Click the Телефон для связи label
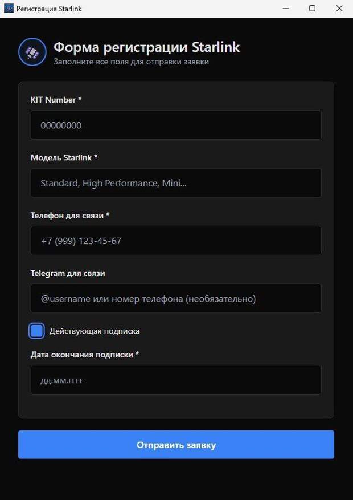 69,216
